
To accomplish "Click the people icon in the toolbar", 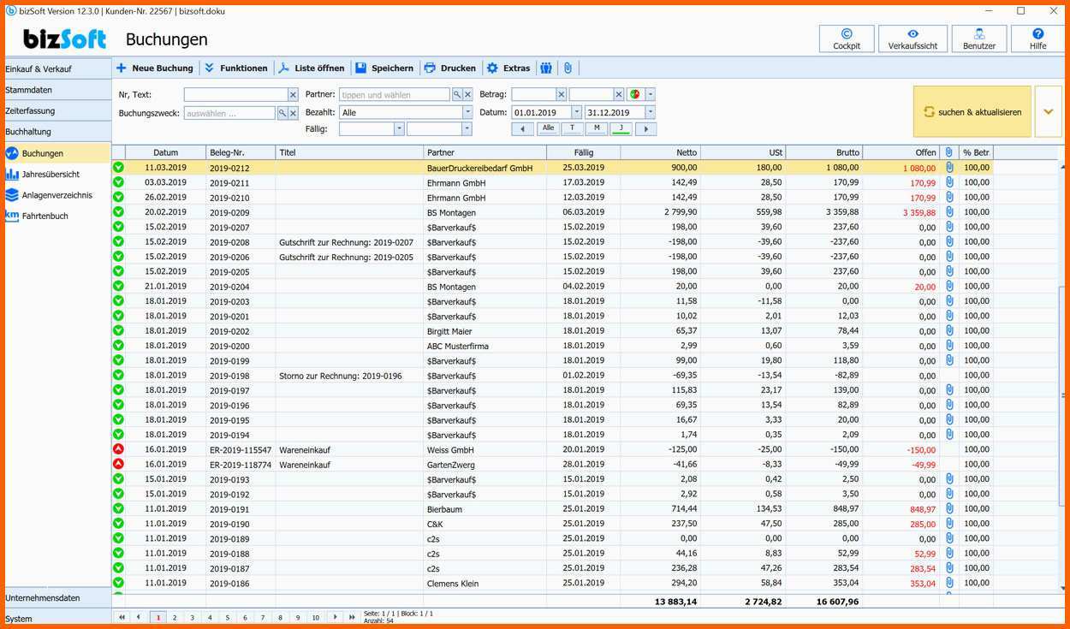I will pos(546,68).
